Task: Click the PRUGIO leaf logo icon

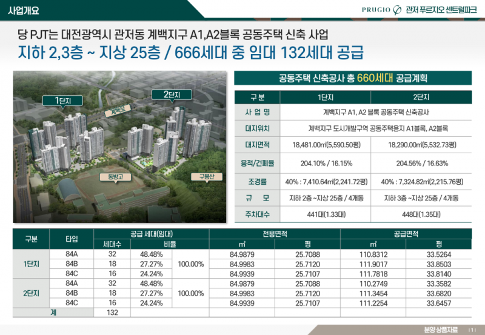Action: (x=398, y=9)
